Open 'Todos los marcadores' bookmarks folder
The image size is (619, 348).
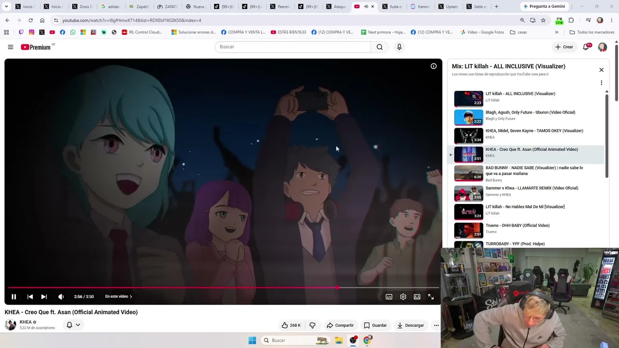click(592, 32)
